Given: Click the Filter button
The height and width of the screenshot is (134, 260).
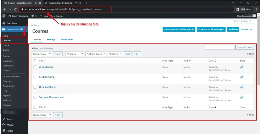Looking at the screenshot, I should pyautogui.click(x=137, y=54).
